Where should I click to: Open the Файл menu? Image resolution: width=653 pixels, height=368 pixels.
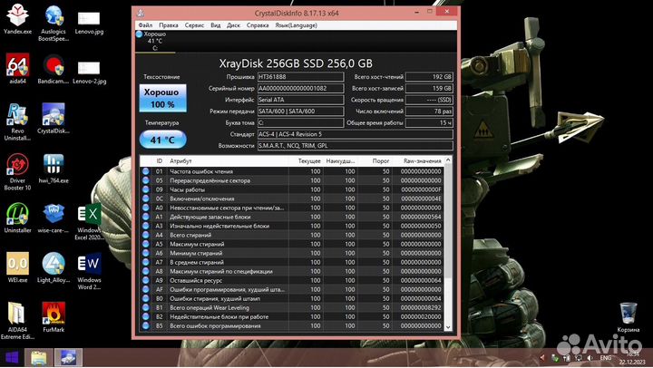point(145,25)
